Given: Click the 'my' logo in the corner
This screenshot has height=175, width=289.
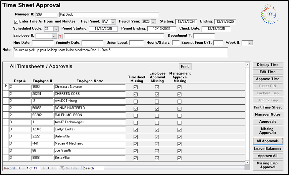Looking at the screenshot, I should (270, 14).
